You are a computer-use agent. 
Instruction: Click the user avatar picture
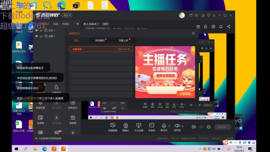[x=182, y=15]
